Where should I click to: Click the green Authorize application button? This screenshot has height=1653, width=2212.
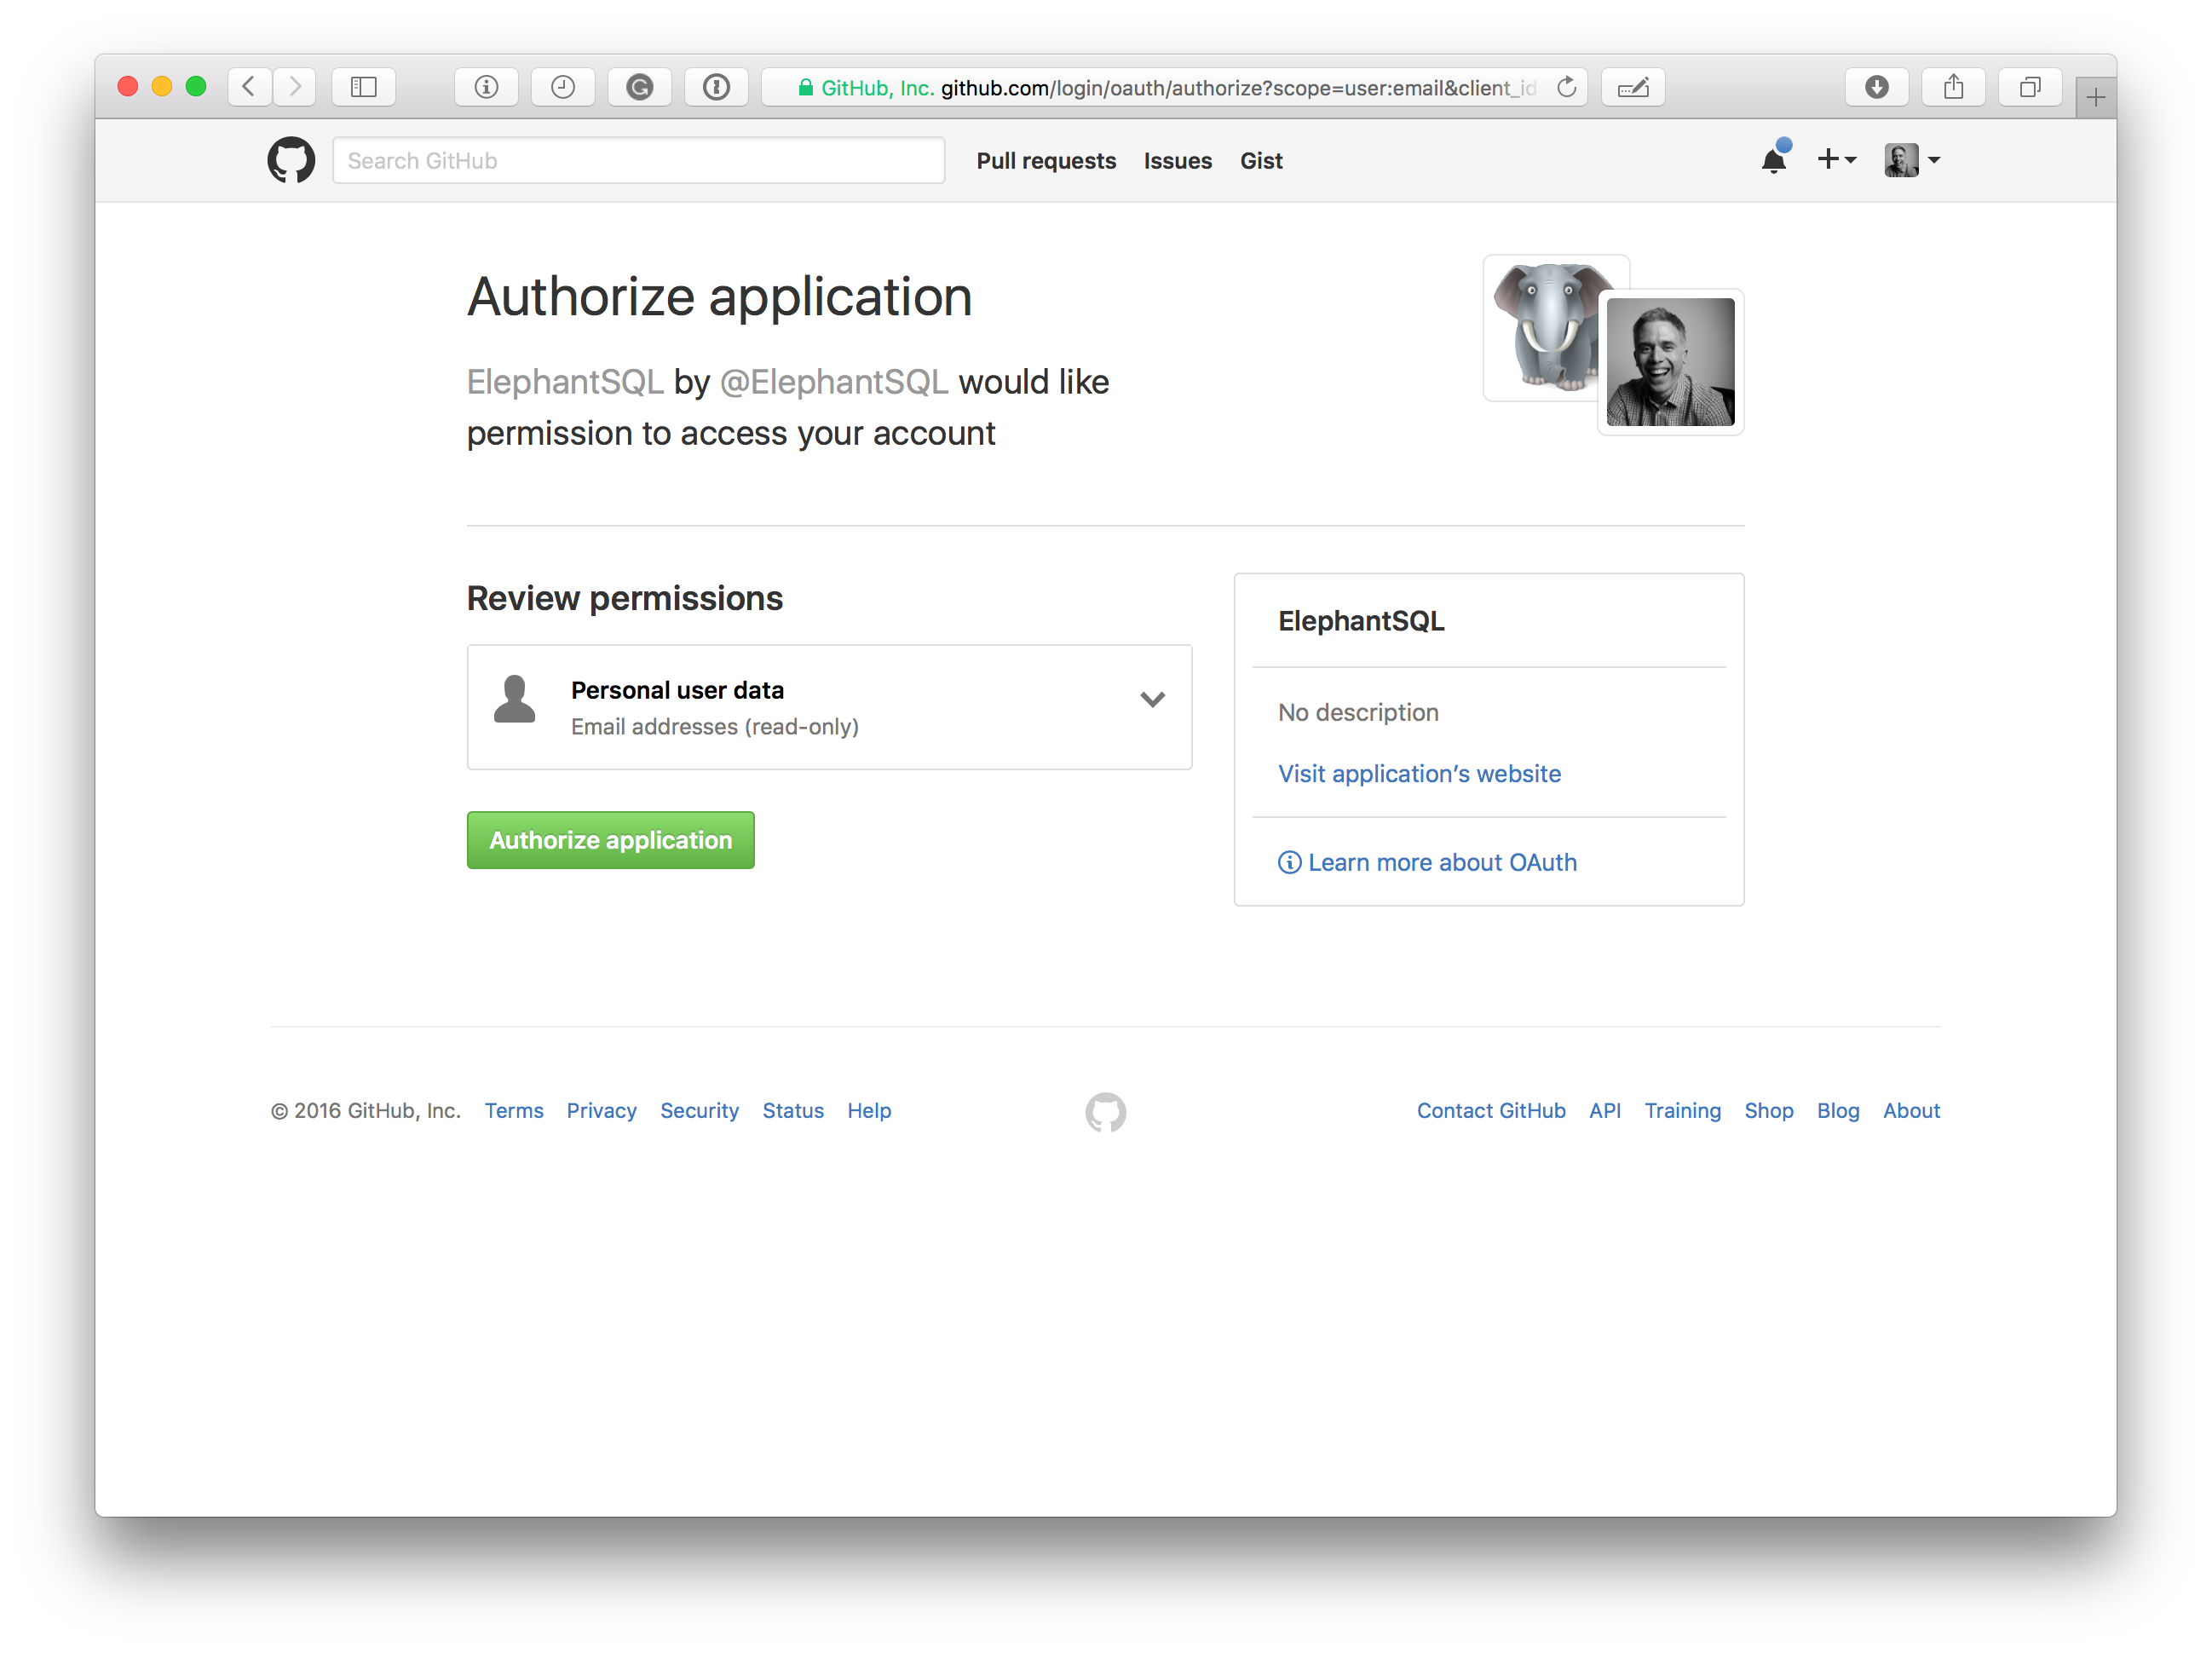[x=611, y=840]
